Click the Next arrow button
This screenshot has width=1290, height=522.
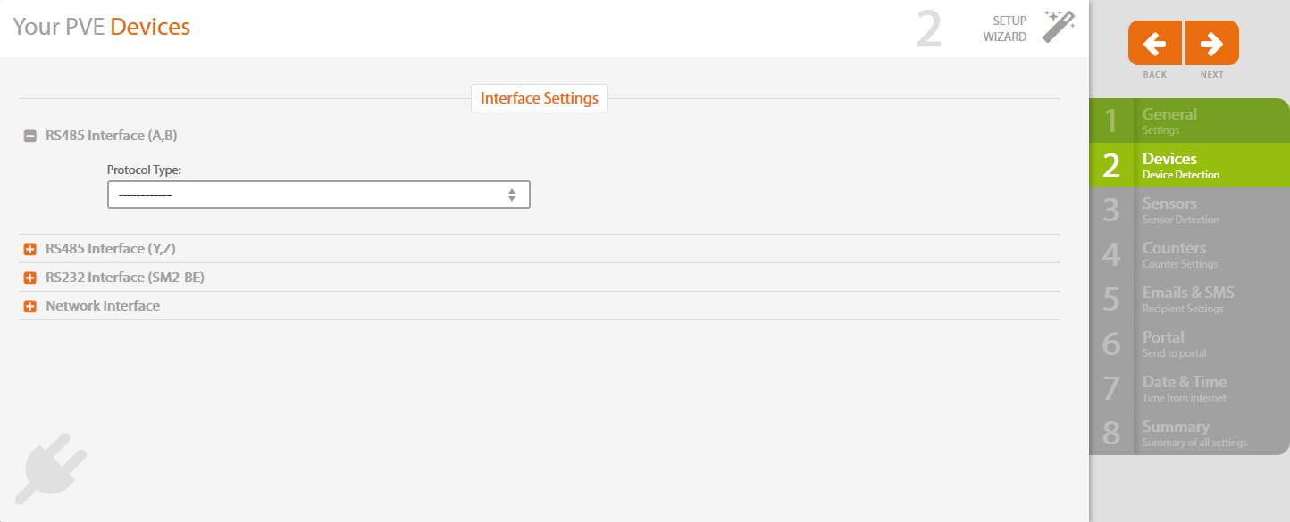tap(1211, 43)
